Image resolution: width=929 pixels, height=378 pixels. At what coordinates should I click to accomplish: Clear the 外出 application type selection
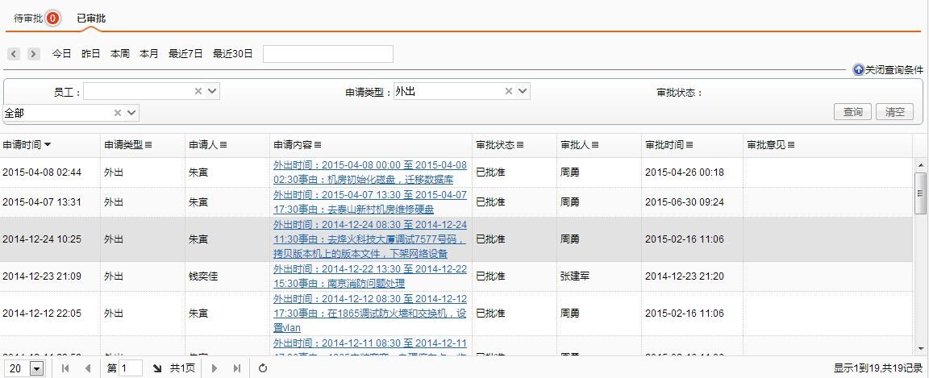click(509, 92)
